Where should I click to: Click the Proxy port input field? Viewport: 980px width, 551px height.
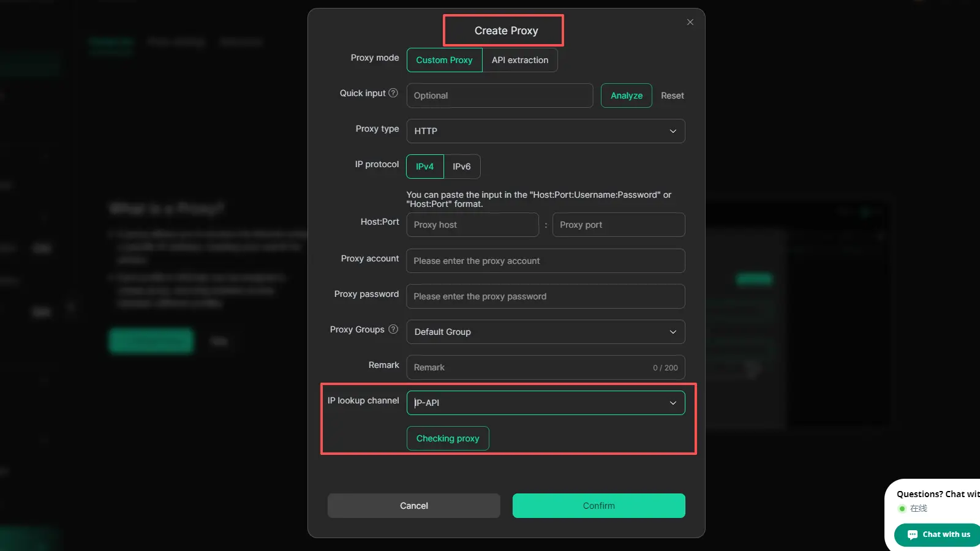(618, 225)
